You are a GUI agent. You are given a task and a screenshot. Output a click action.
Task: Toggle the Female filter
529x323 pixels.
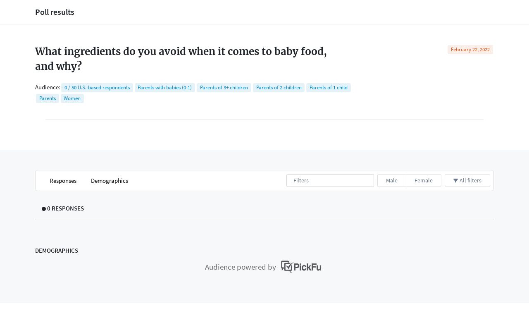tap(424, 181)
